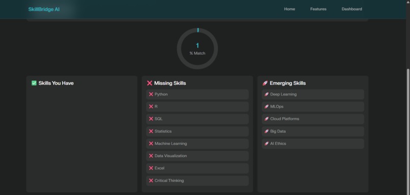The height and width of the screenshot is (195, 410).
Task: Click the rocket icon next to Cloud Platforms
Action: [x=267, y=119]
